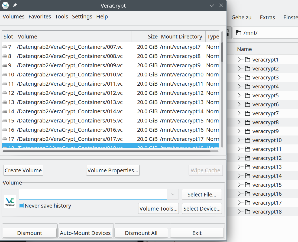Screen dimensions: 298x242
Task: Sort by Mount Directory column header
Action: coord(182,36)
